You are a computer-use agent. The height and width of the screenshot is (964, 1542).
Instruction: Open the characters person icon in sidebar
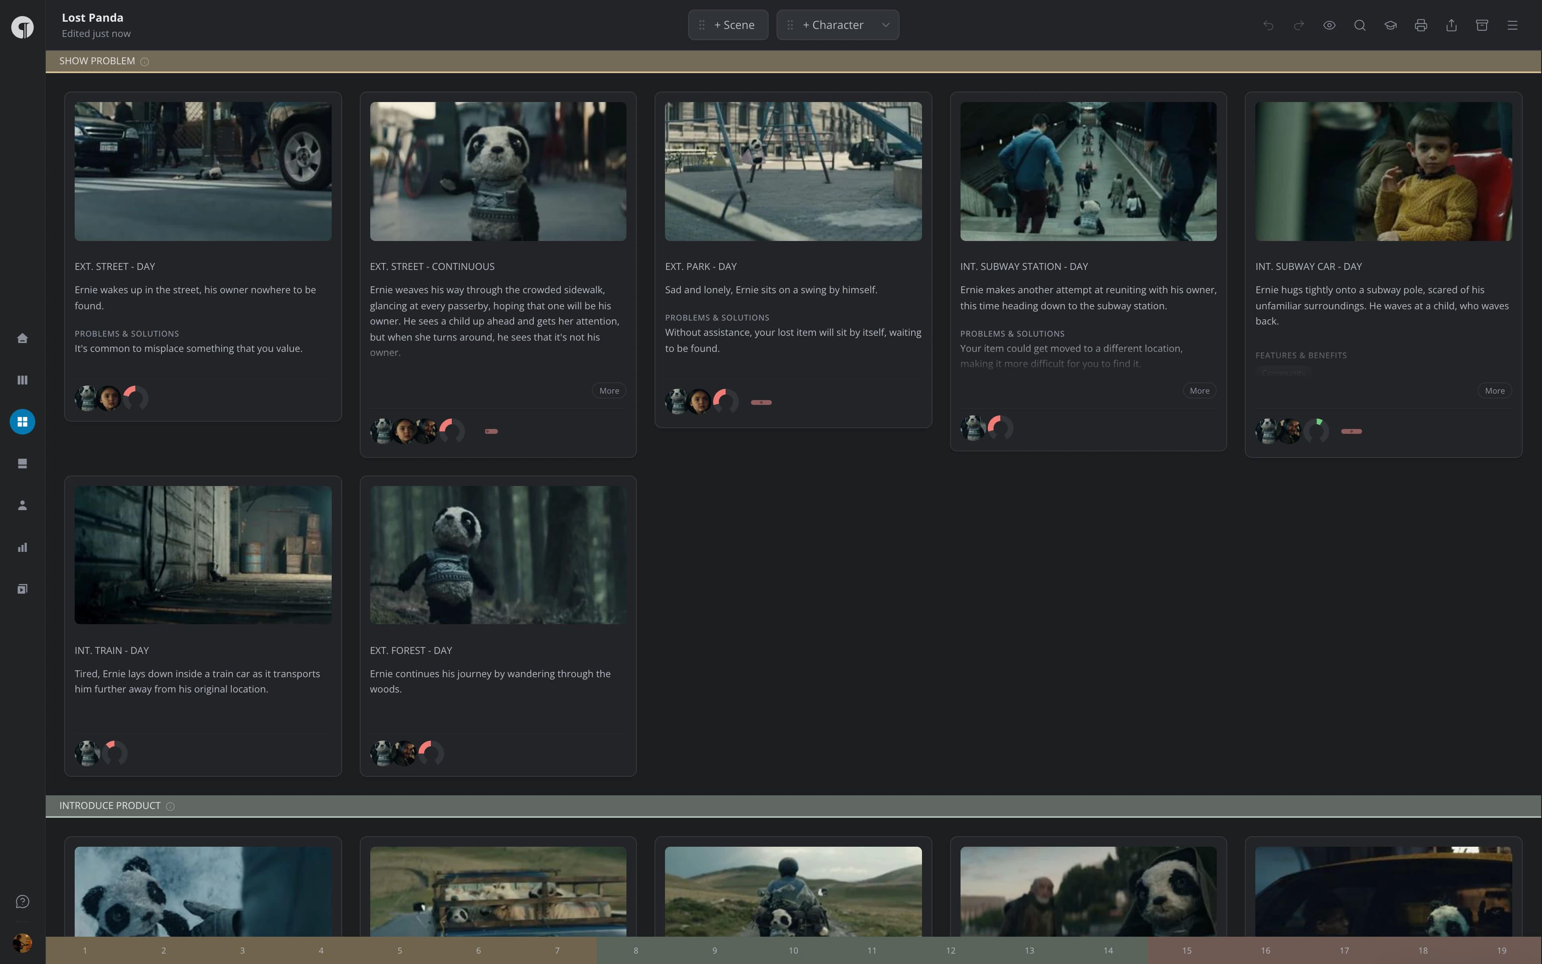click(x=22, y=505)
